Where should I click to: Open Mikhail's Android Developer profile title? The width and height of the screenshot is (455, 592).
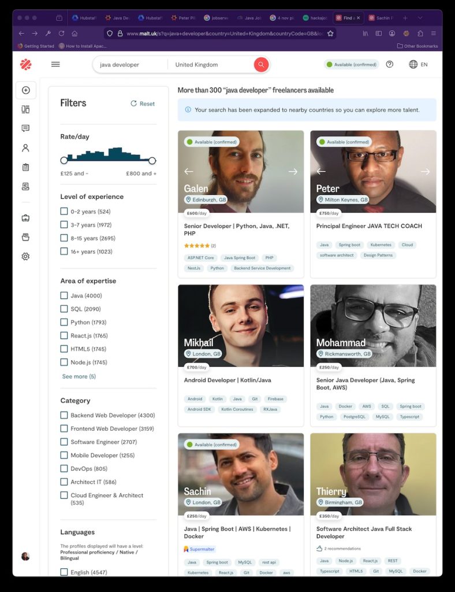click(x=227, y=380)
